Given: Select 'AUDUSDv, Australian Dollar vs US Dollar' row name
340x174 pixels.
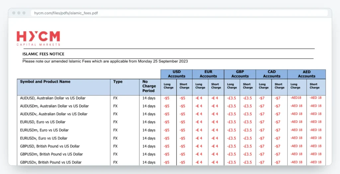Looking at the screenshot, I should click(53, 114).
